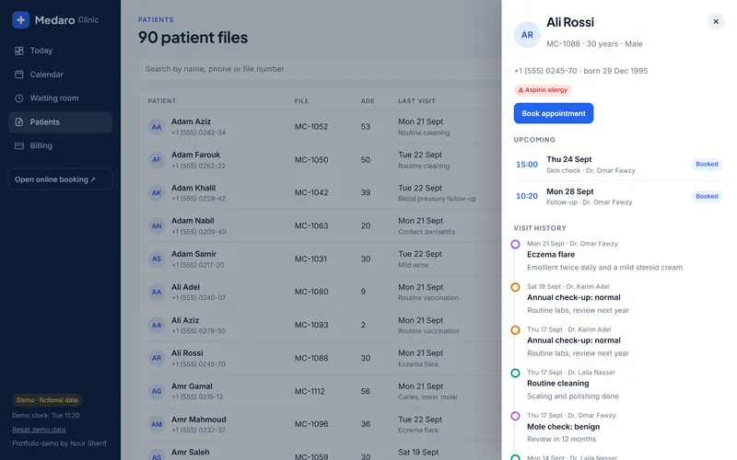This screenshot has width=737, height=460.
Task: Click the Mole check: benign visit title
Action: (x=563, y=427)
